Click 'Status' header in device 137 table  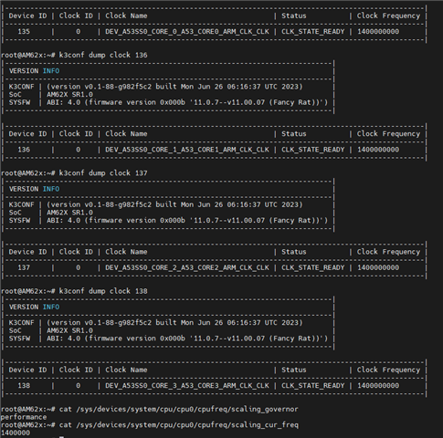pyautogui.click(x=294, y=252)
